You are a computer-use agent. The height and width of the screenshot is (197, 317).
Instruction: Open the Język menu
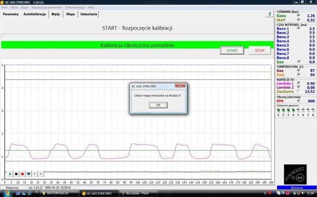pyautogui.click(x=25, y=7)
